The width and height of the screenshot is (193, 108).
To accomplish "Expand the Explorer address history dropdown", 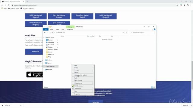I will click(123, 33).
